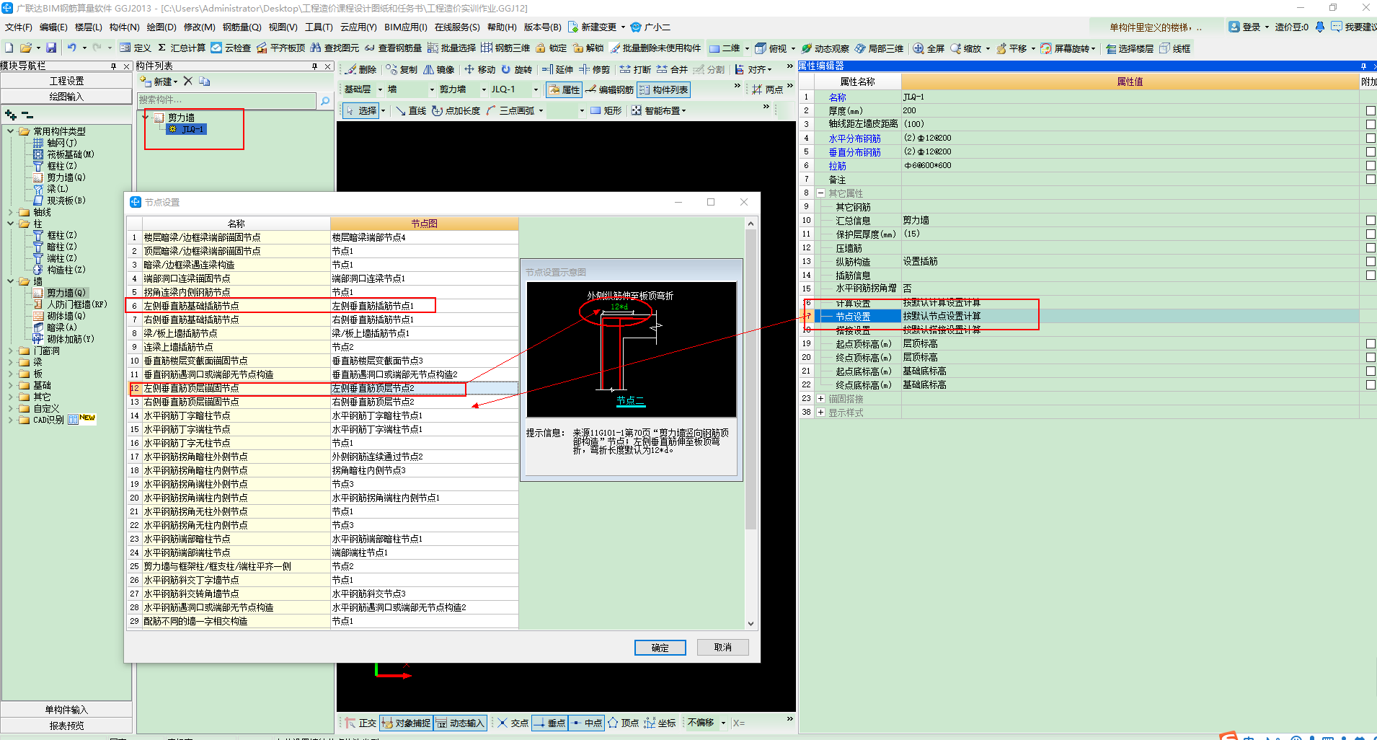1377x740 pixels.
Task: Click 确定 button in 节点设置 dialog
Action: (660, 648)
